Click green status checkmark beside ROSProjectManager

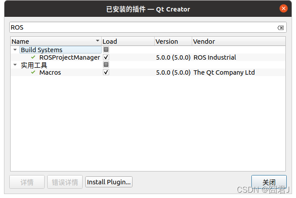coord(33,57)
